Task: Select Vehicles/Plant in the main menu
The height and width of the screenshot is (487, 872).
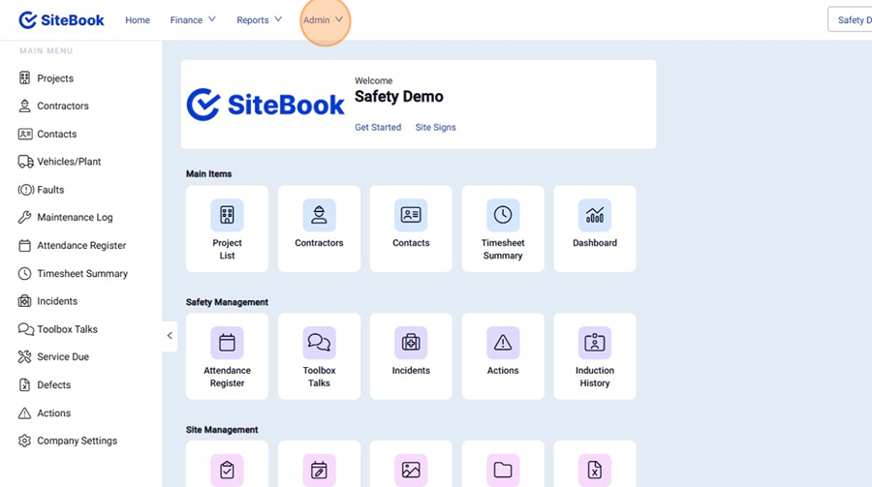Action: coord(68,162)
